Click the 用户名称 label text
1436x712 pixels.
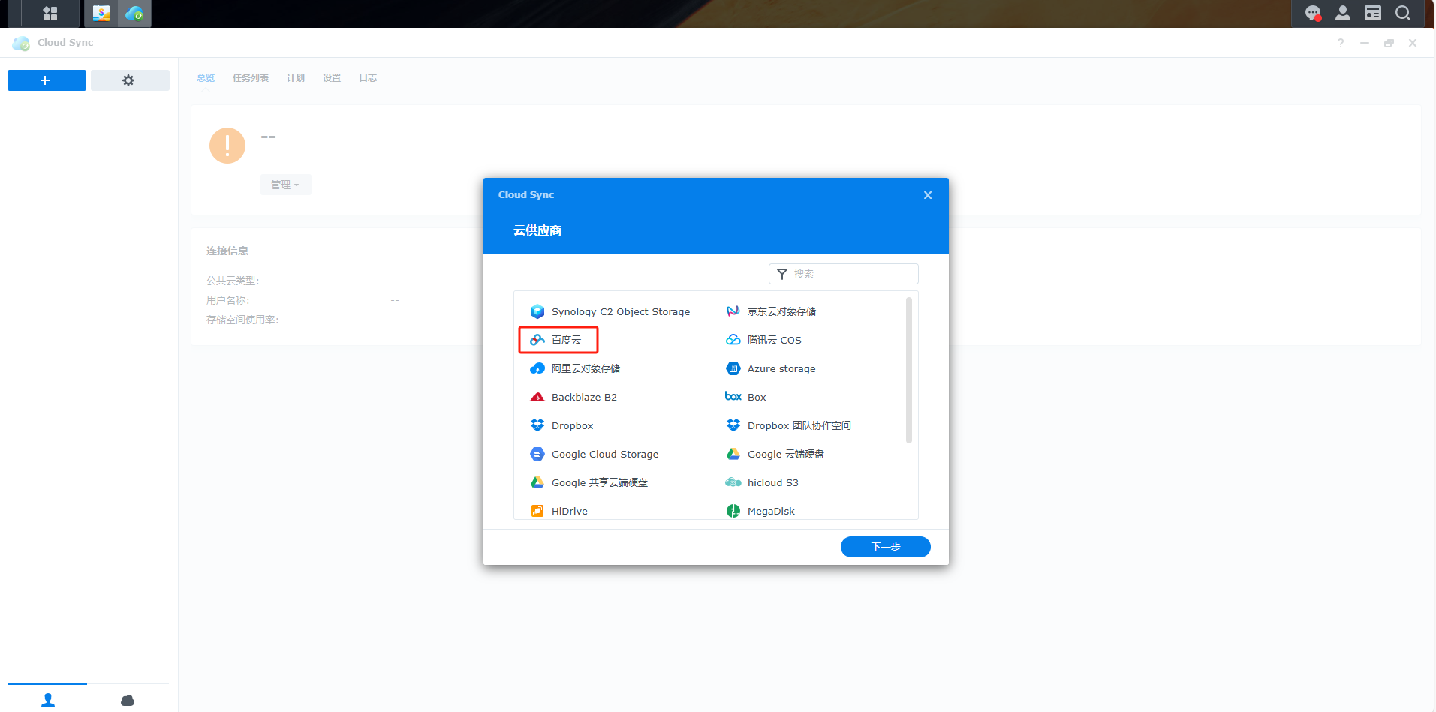click(228, 300)
